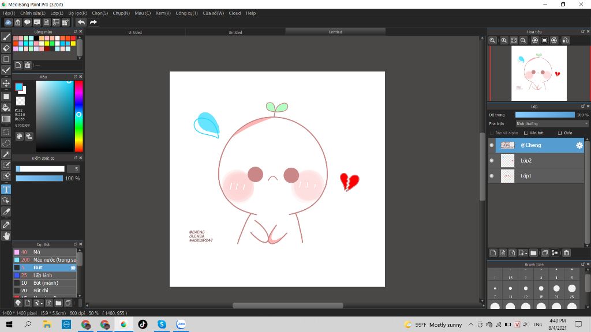Select the Lấp lánh brush

(x=45, y=275)
